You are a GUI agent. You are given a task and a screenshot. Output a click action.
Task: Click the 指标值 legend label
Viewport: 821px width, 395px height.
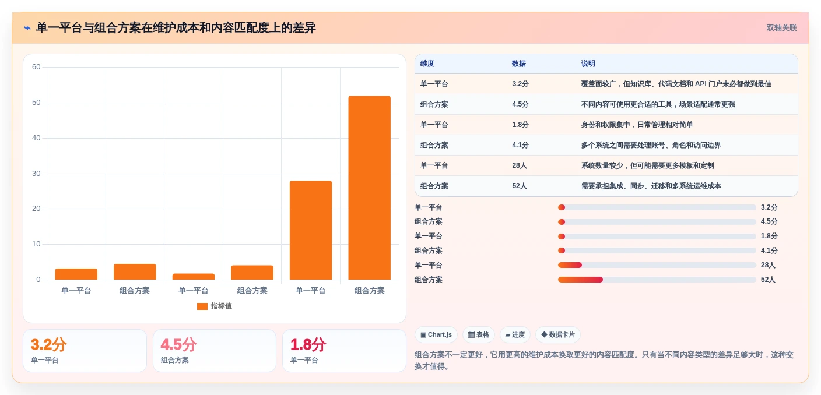point(222,306)
